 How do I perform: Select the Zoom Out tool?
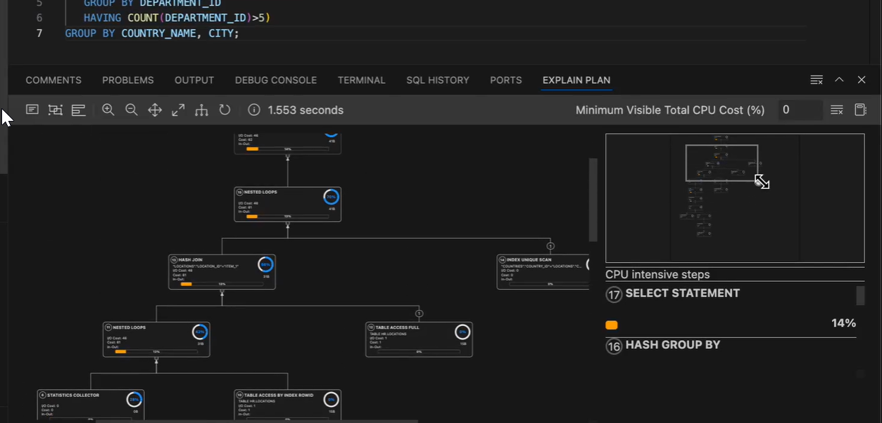pyautogui.click(x=131, y=110)
